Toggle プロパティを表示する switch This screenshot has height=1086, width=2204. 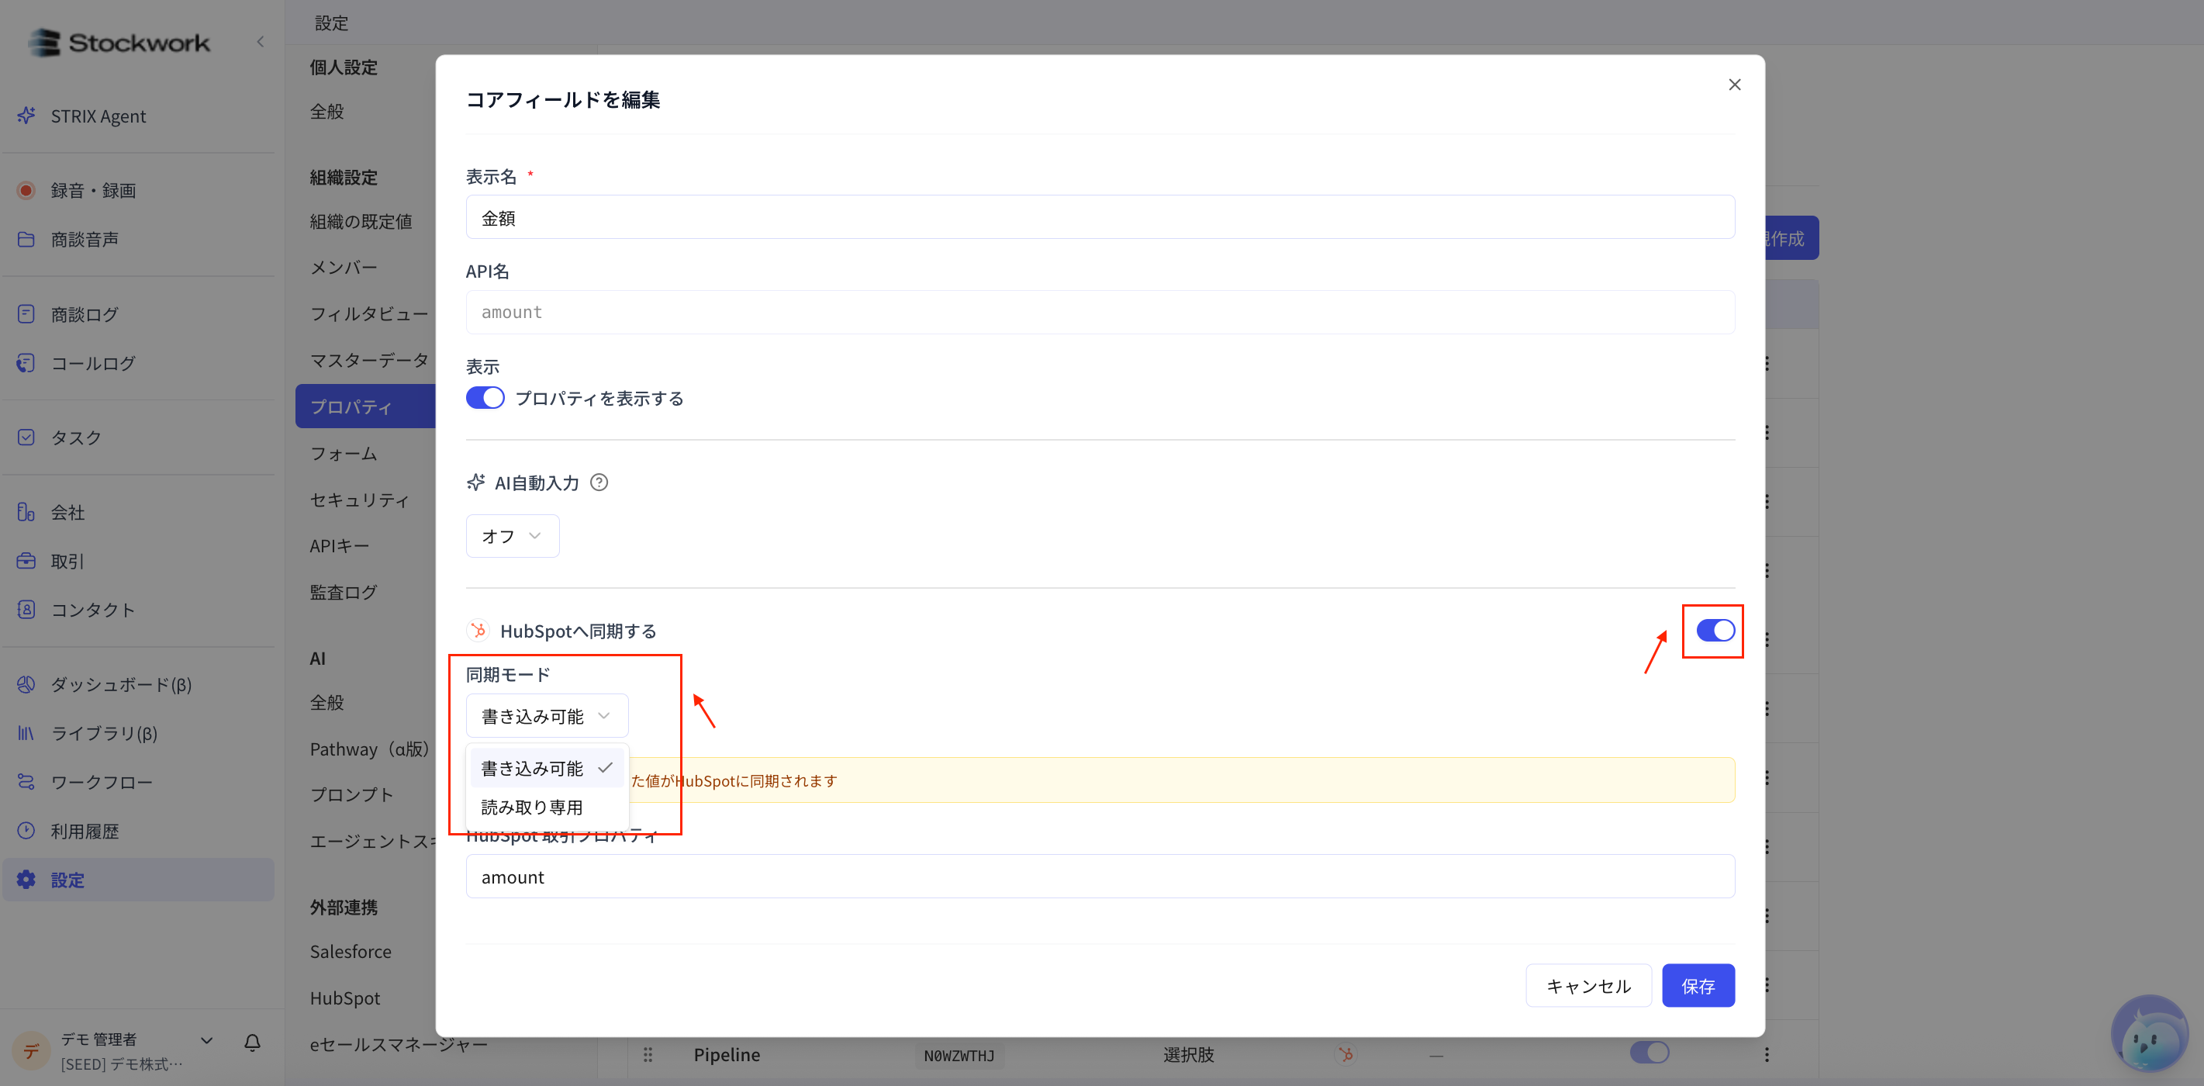[x=485, y=398]
